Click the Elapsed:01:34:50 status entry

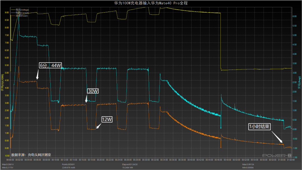(130, 164)
